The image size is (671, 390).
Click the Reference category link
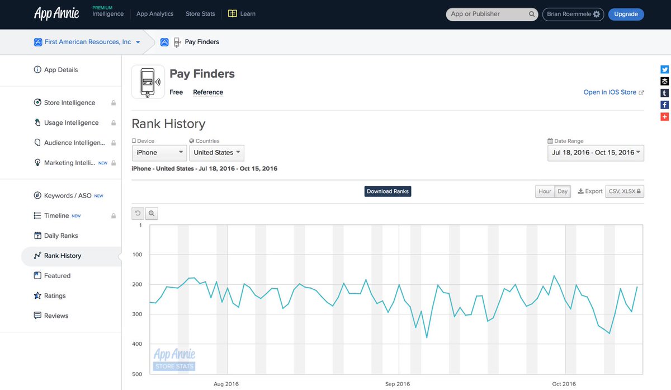pyautogui.click(x=208, y=92)
